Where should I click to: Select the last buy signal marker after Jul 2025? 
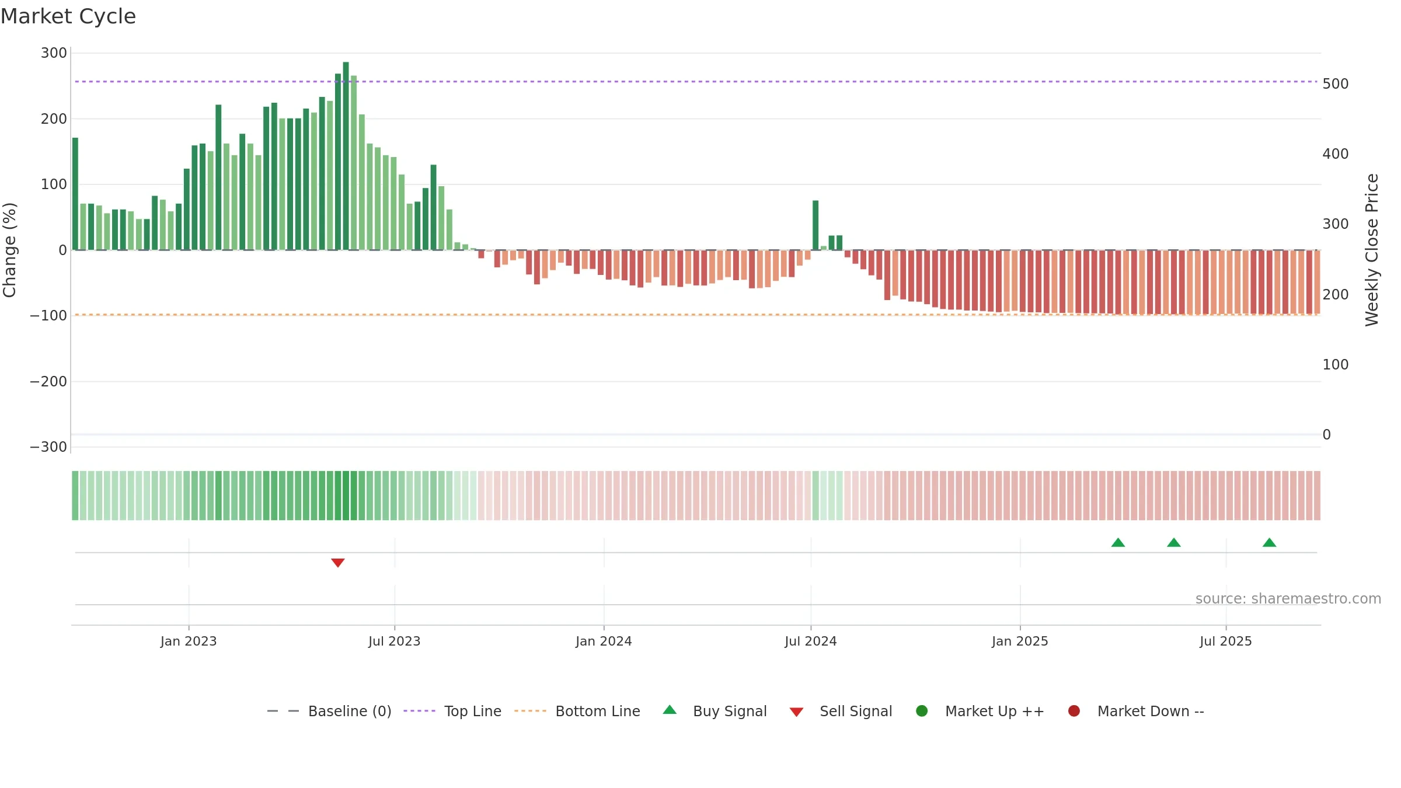coord(1269,542)
